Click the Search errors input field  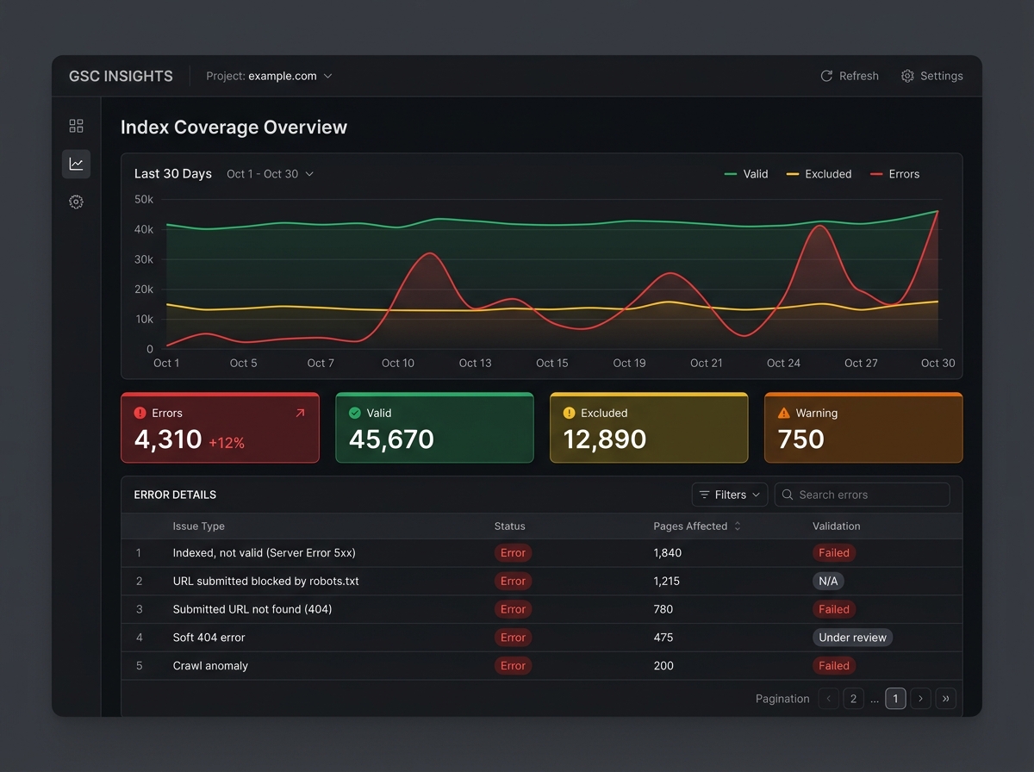point(863,495)
